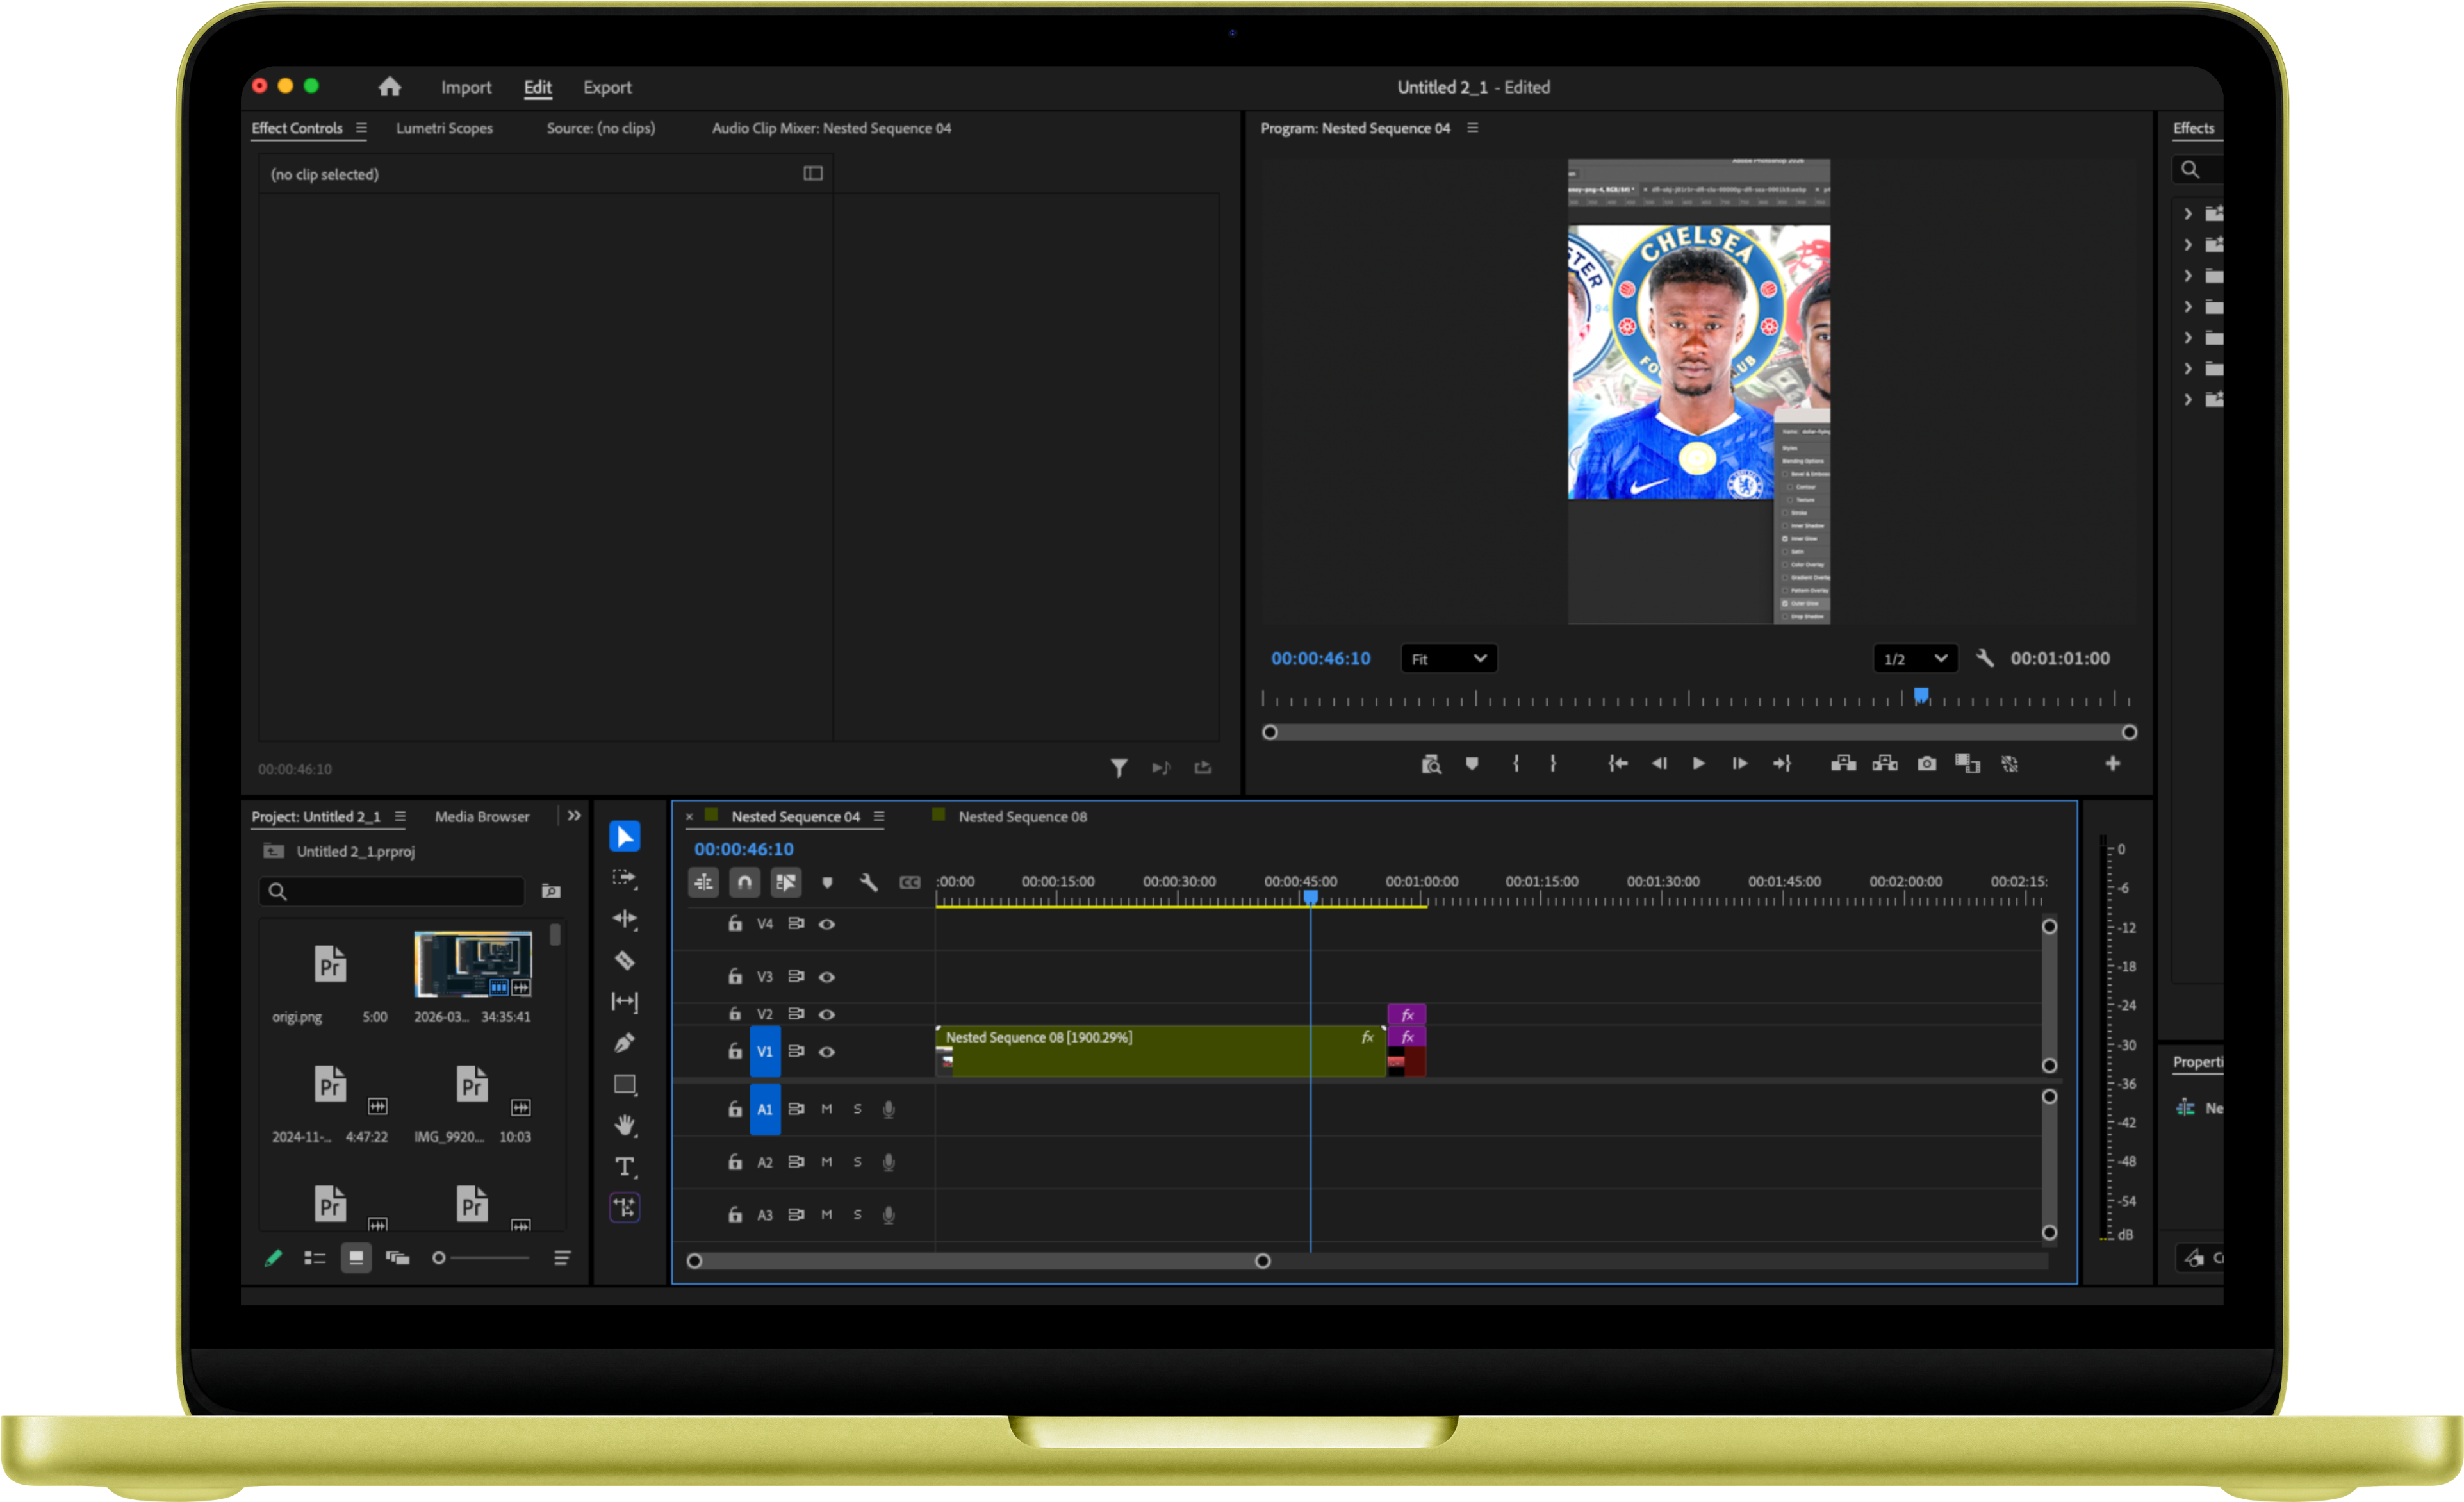Step back one frame

[x=1659, y=764]
